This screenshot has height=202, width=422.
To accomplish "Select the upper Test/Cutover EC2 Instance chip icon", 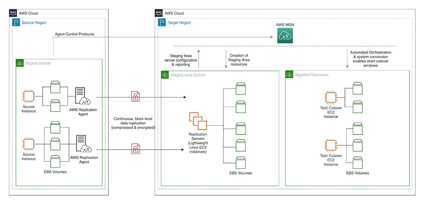I will pos(331,97).
